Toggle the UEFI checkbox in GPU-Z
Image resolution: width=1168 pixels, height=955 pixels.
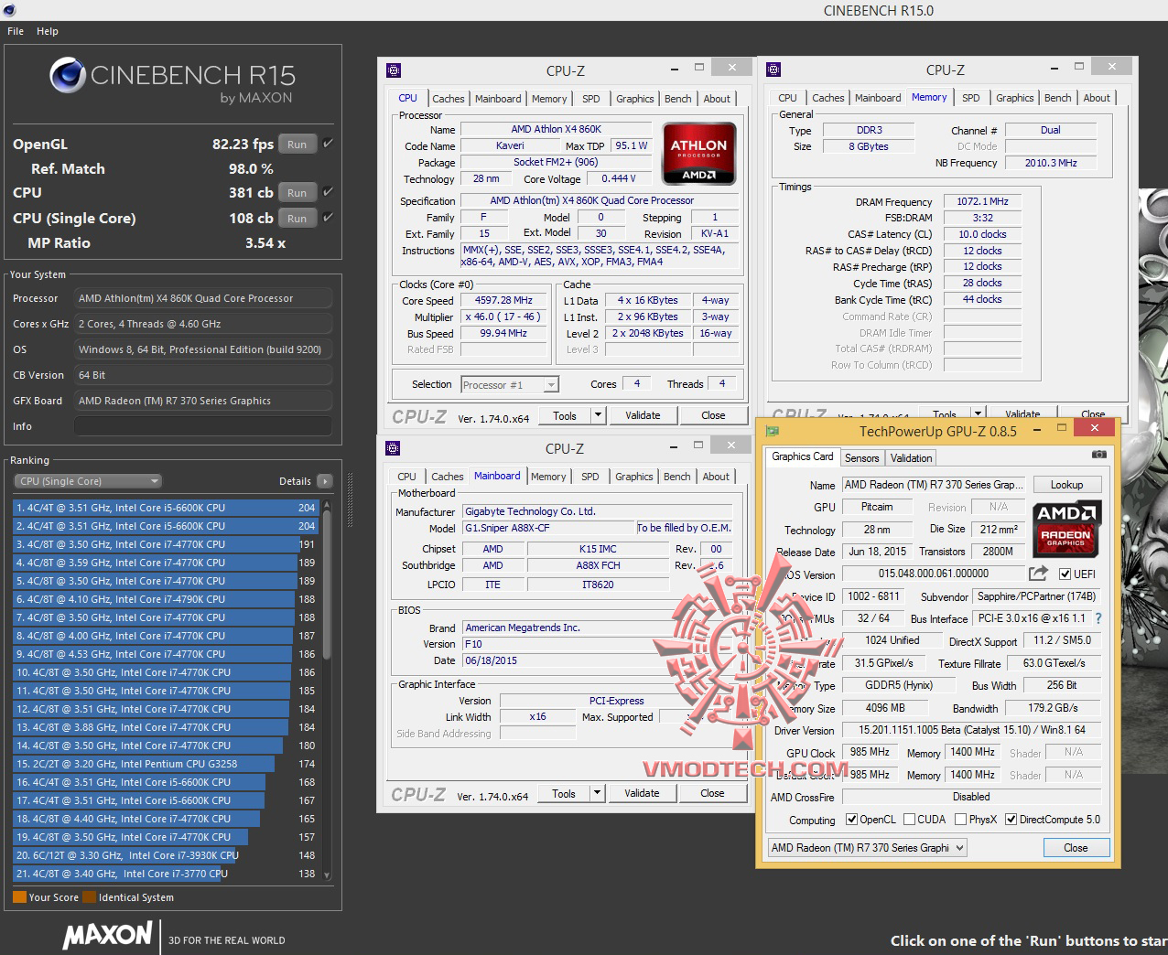1065,574
